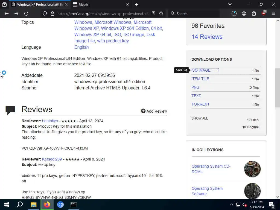Open the terminal window in taskbar
The image size is (280, 210).
point(74,205)
